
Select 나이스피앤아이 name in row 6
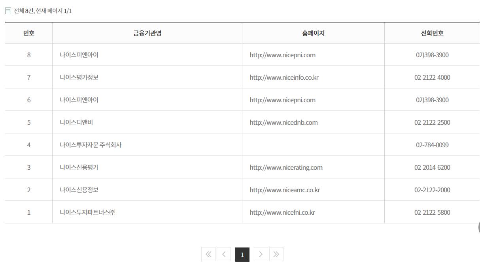pyautogui.click(x=79, y=100)
